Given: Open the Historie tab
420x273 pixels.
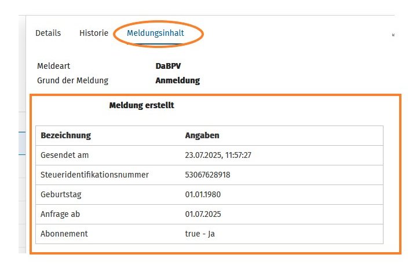Looking at the screenshot, I should coord(94,33).
